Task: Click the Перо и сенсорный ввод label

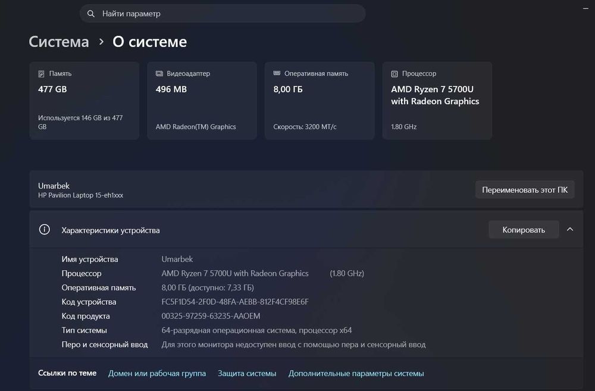Action: pos(105,345)
